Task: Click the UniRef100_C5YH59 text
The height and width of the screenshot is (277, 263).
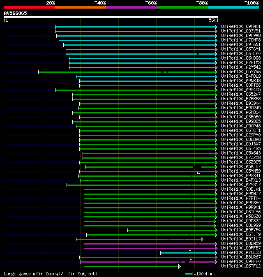Action: (x=241, y=171)
